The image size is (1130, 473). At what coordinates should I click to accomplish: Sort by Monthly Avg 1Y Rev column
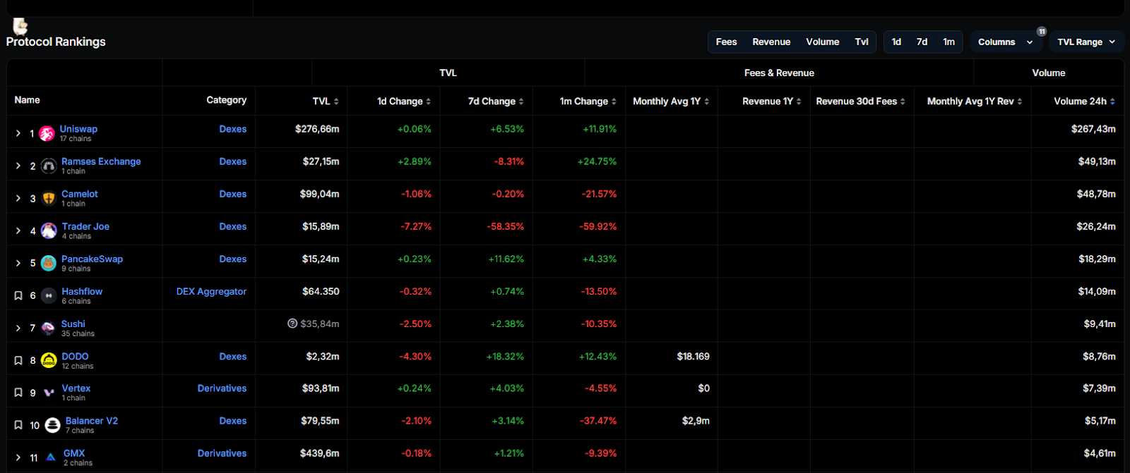1020,102
